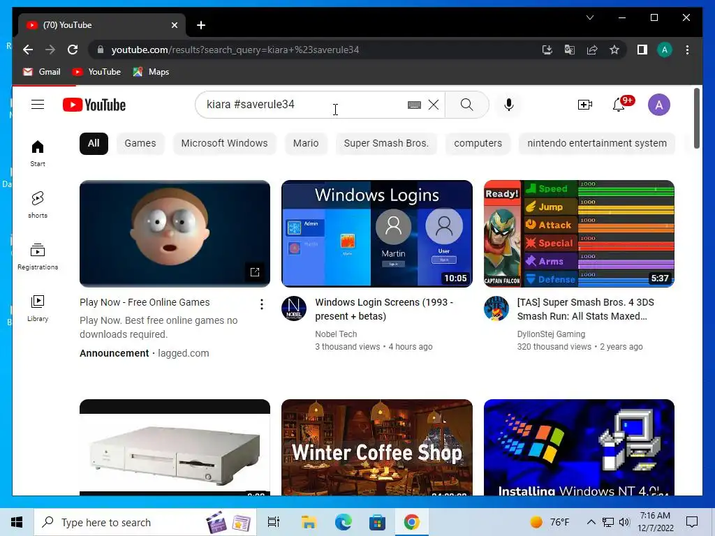Filter results by Games chip
The width and height of the screenshot is (715, 536).
coord(140,144)
